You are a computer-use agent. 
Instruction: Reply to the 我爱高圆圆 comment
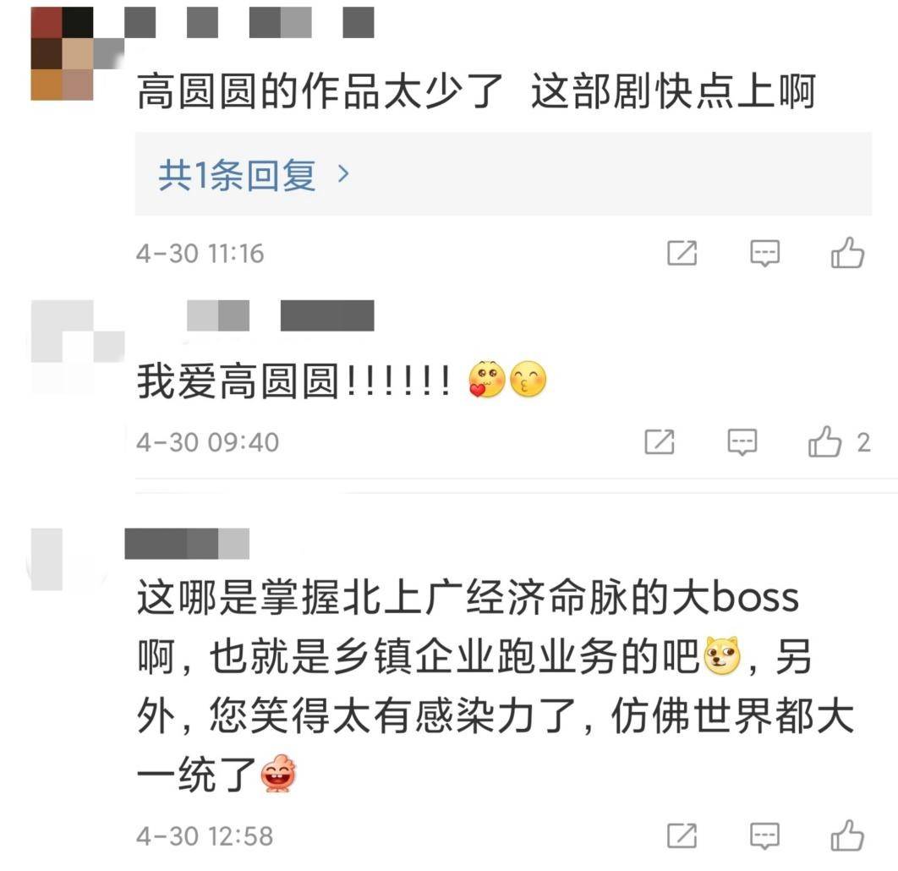click(742, 441)
